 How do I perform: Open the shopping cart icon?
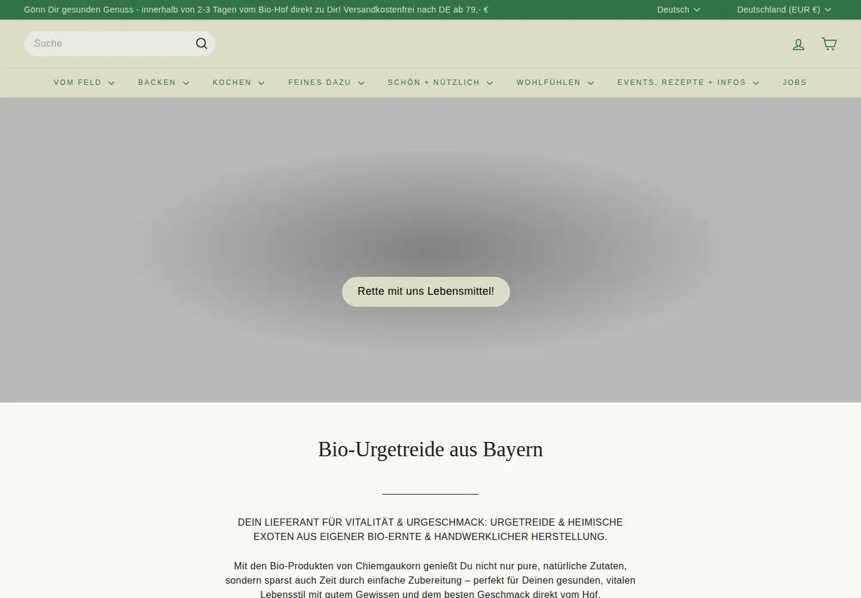pyautogui.click(x=829, y=44)
